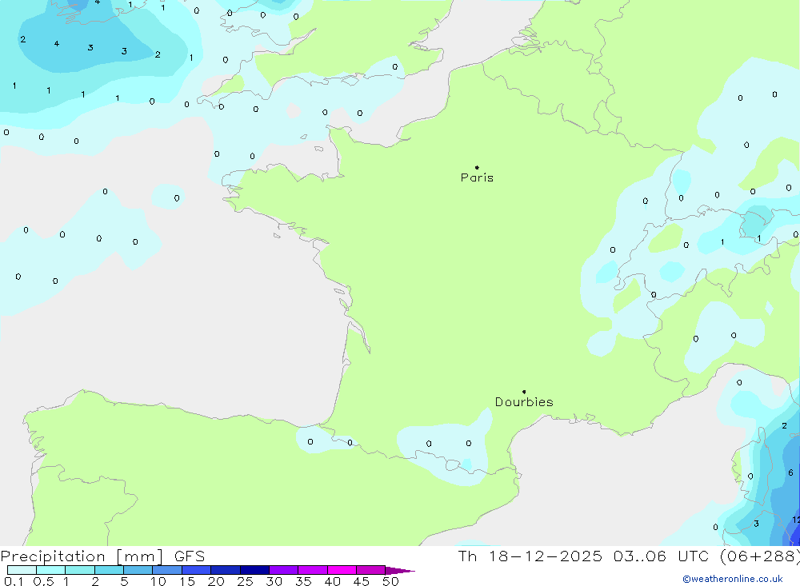800x586 pixels.
Task: Pick the 2–5 mm legend swatch
Action: (109, 570)
